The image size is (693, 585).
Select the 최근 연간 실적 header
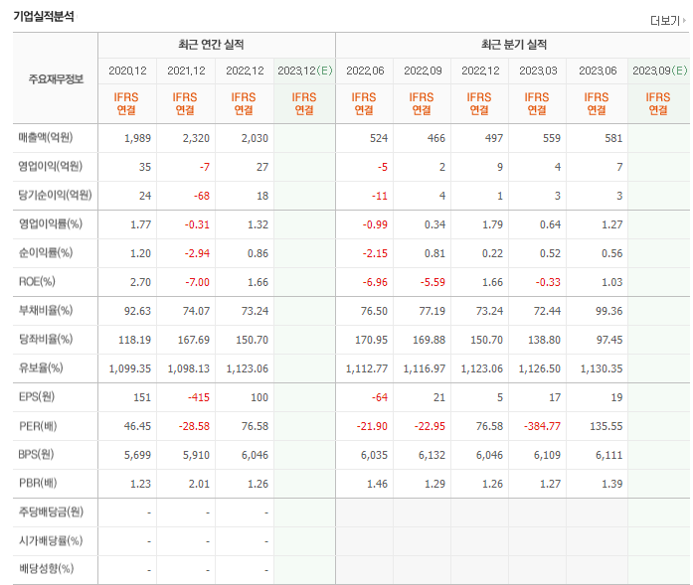[211, 45]
